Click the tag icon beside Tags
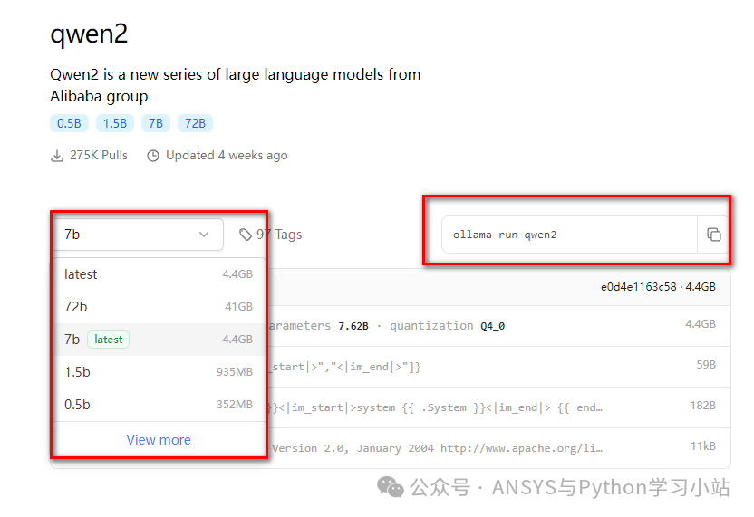 click(x=246, y=235)
